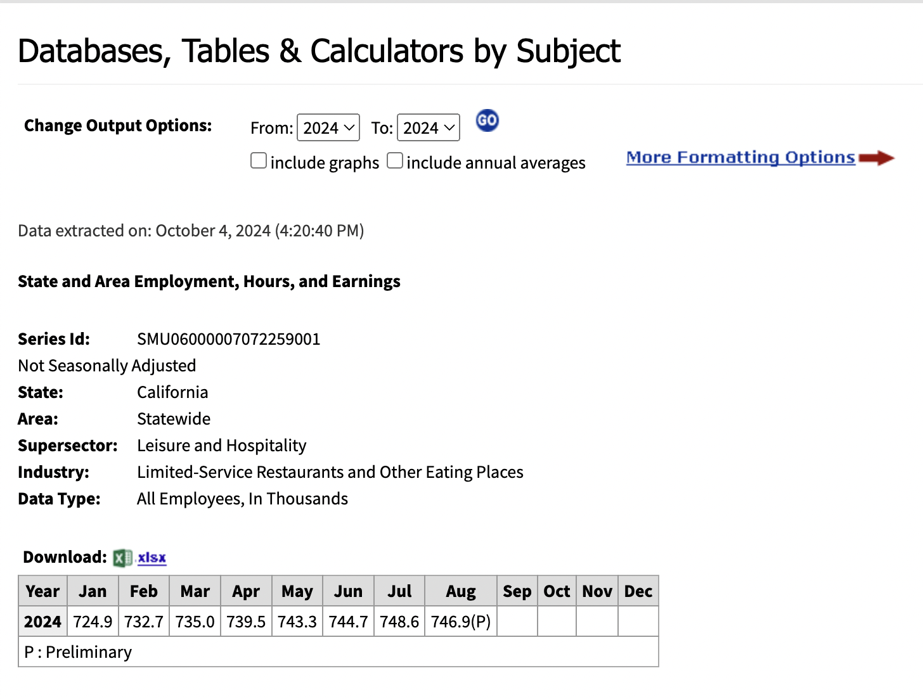Click the Data extracted on date line

191,231
